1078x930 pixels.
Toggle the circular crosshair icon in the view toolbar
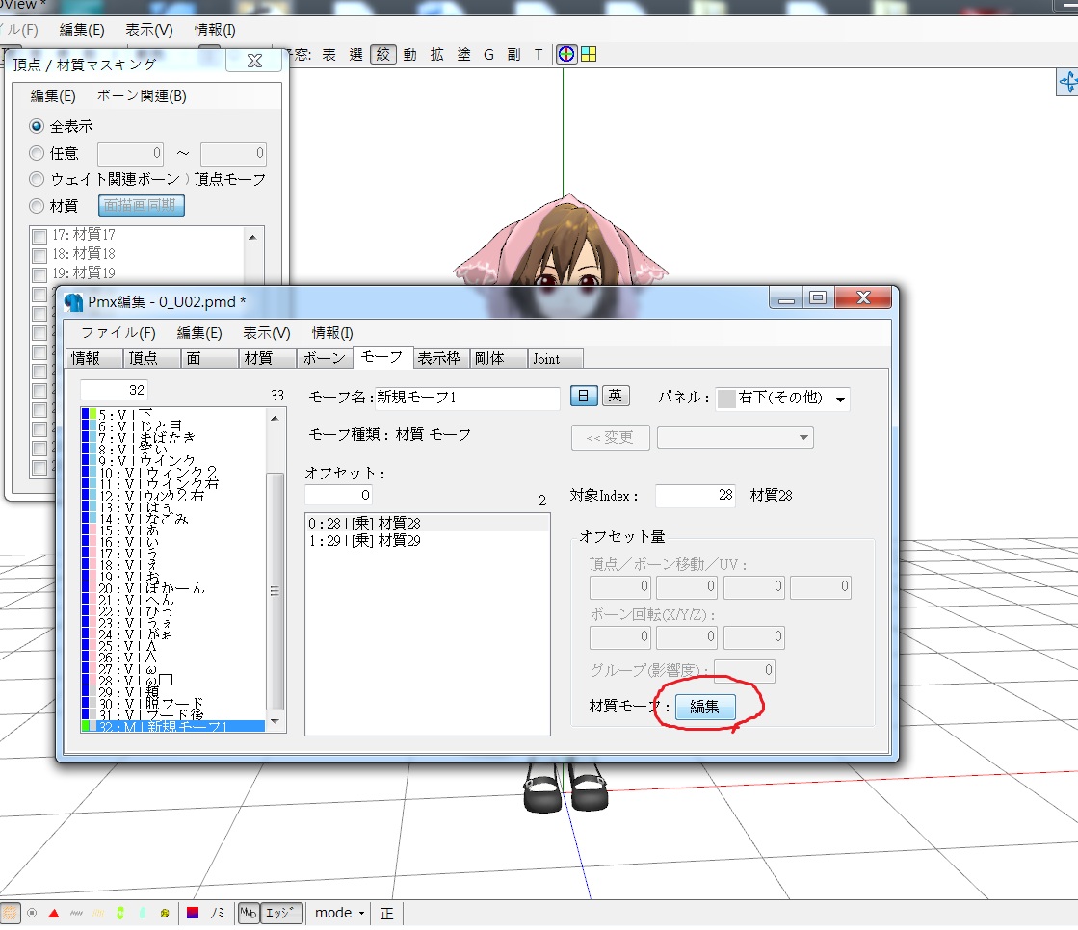tap(565, 54)
